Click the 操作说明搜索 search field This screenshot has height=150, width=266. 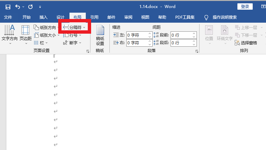coord(225,17)
